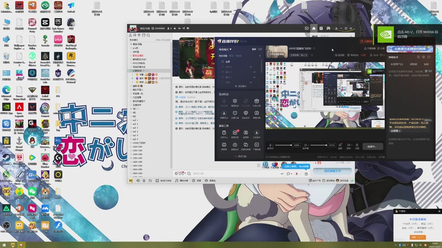
Task: Click the microphone icon in the streaming control bar
Action: click(270, 145)
